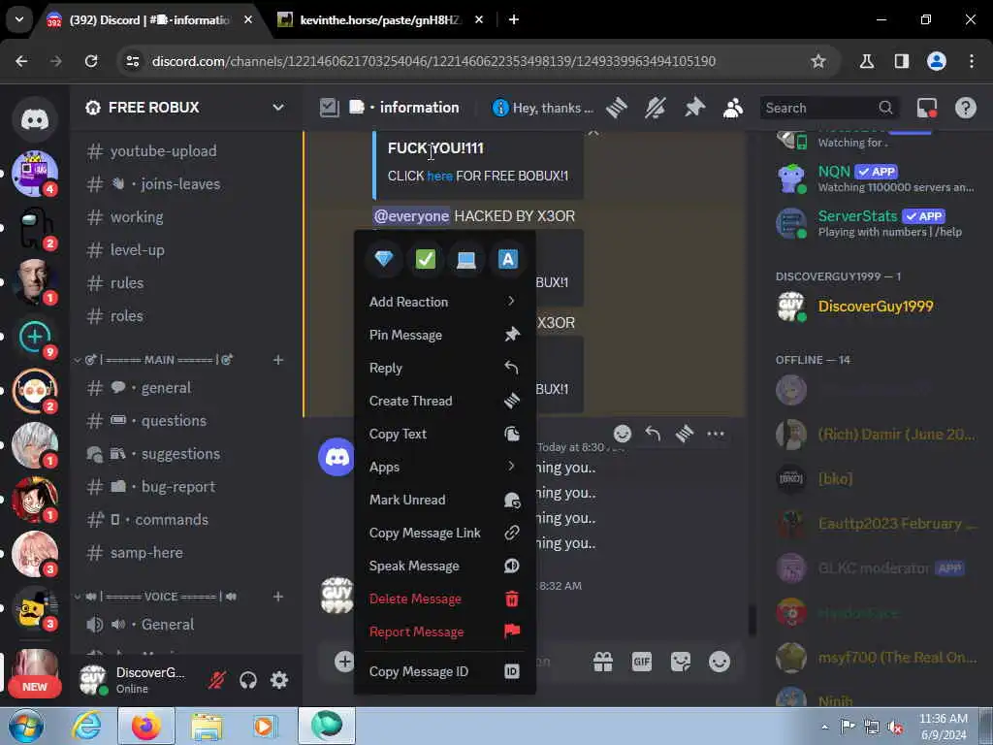Expand Add Reaction submenu
Image resolution: width=993 pixels, height=745 pixels.
[444, 302]
